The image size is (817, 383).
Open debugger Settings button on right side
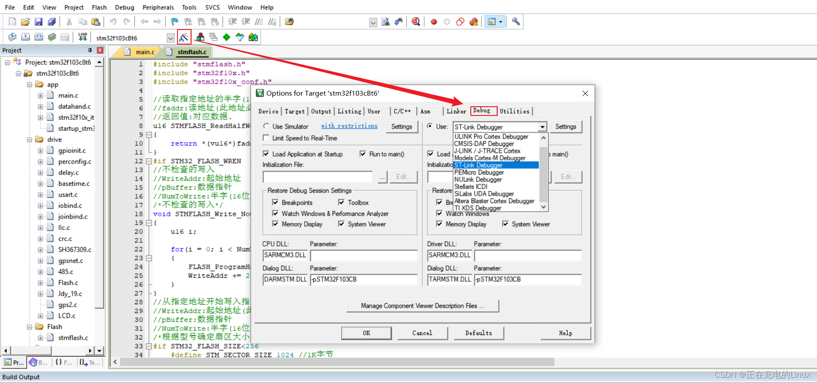(x=566, y=126)
